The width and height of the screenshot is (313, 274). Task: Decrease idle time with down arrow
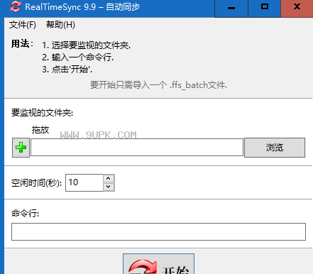pos(109,187)
